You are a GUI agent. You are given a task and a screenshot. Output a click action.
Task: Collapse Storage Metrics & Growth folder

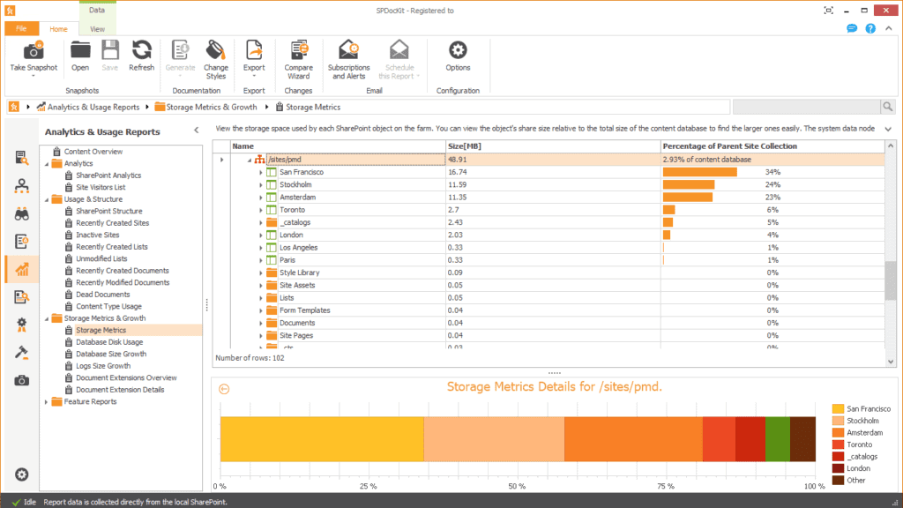[x=47, y=318]
